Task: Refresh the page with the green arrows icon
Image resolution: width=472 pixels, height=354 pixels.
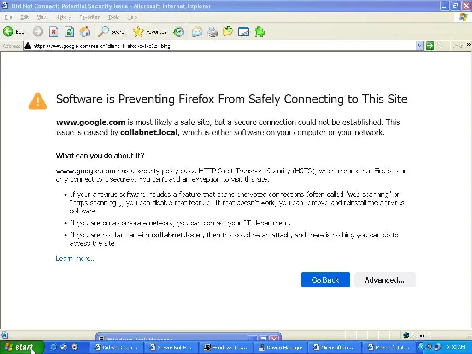Action: 69,32
